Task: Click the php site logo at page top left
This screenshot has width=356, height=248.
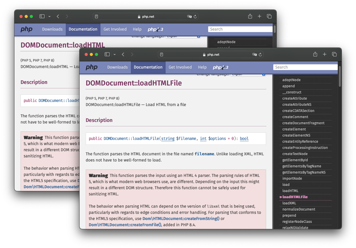Action: pyautogui.click(x=92, y=67)
